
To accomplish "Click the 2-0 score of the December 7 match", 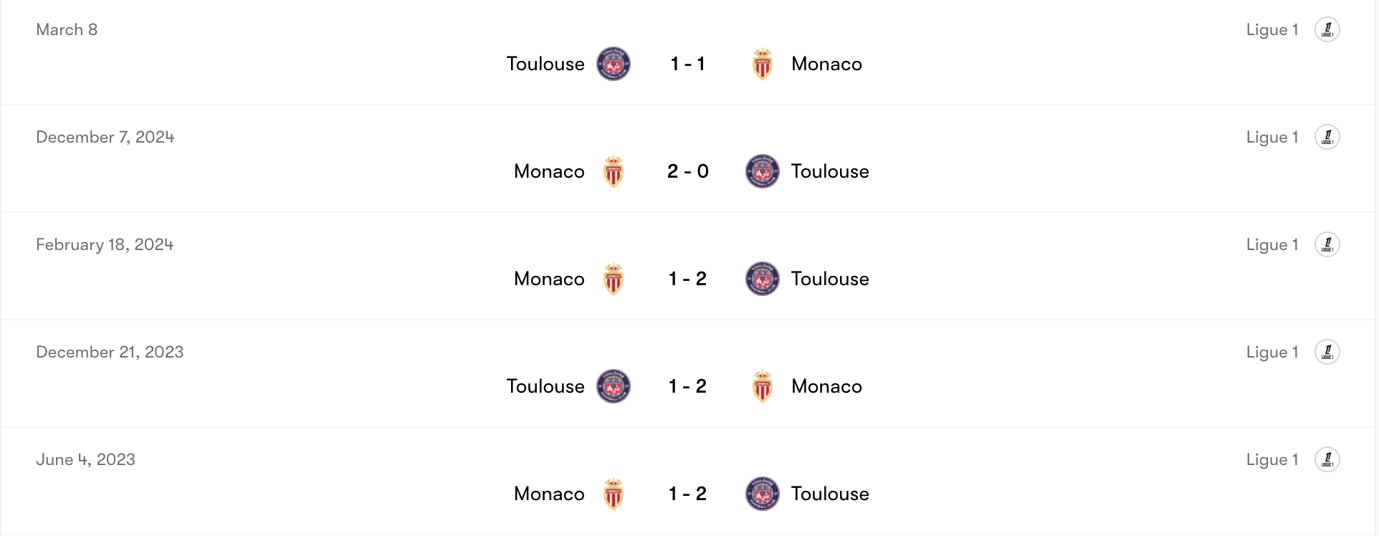I will 687,171.
